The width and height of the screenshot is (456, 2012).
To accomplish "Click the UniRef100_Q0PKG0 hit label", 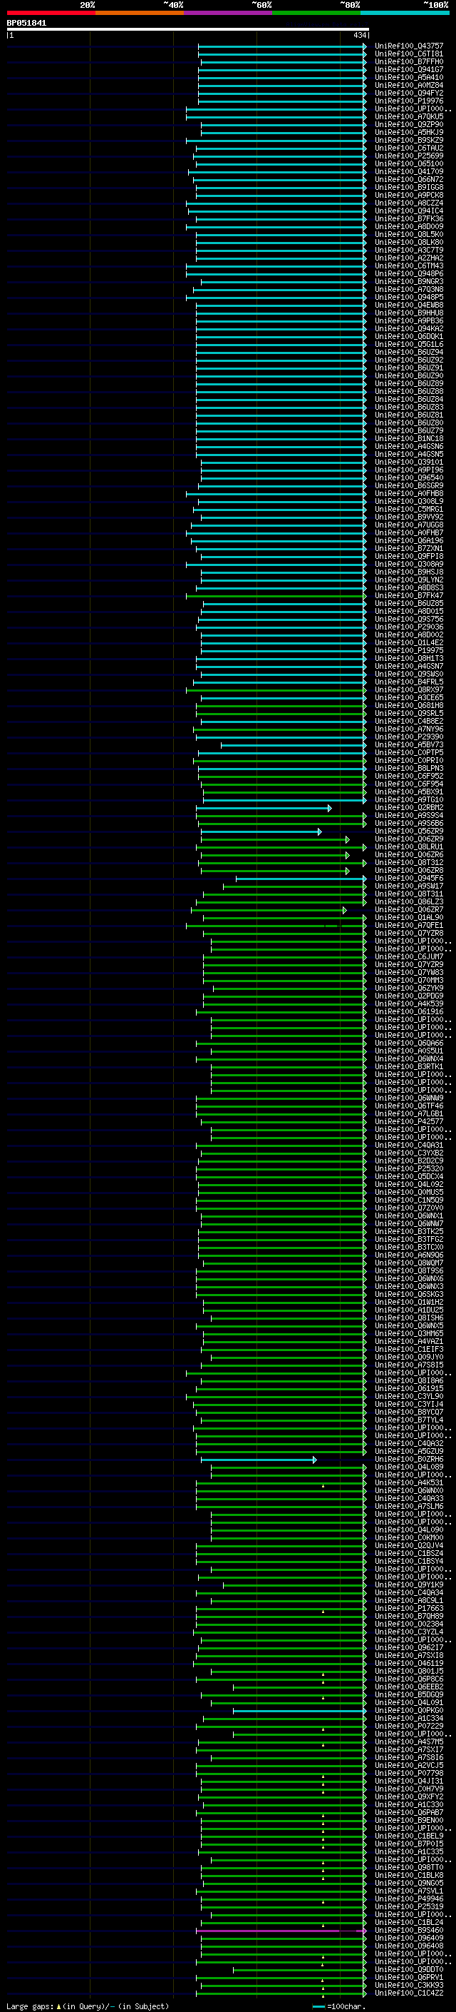I will [408, 1711].
